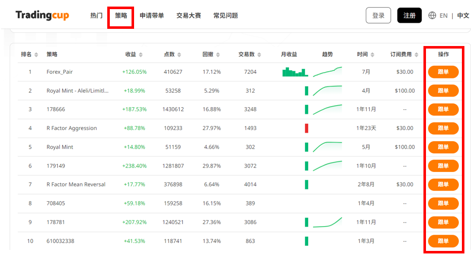Open 申请带单 menu item
Screen dimensions: 471x258
[152, 16]
